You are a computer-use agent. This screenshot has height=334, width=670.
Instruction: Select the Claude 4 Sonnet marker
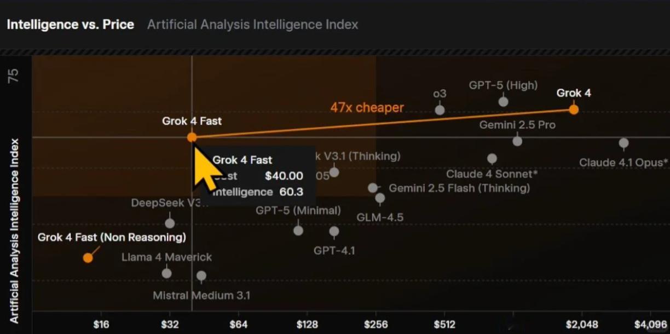point(492,158)
